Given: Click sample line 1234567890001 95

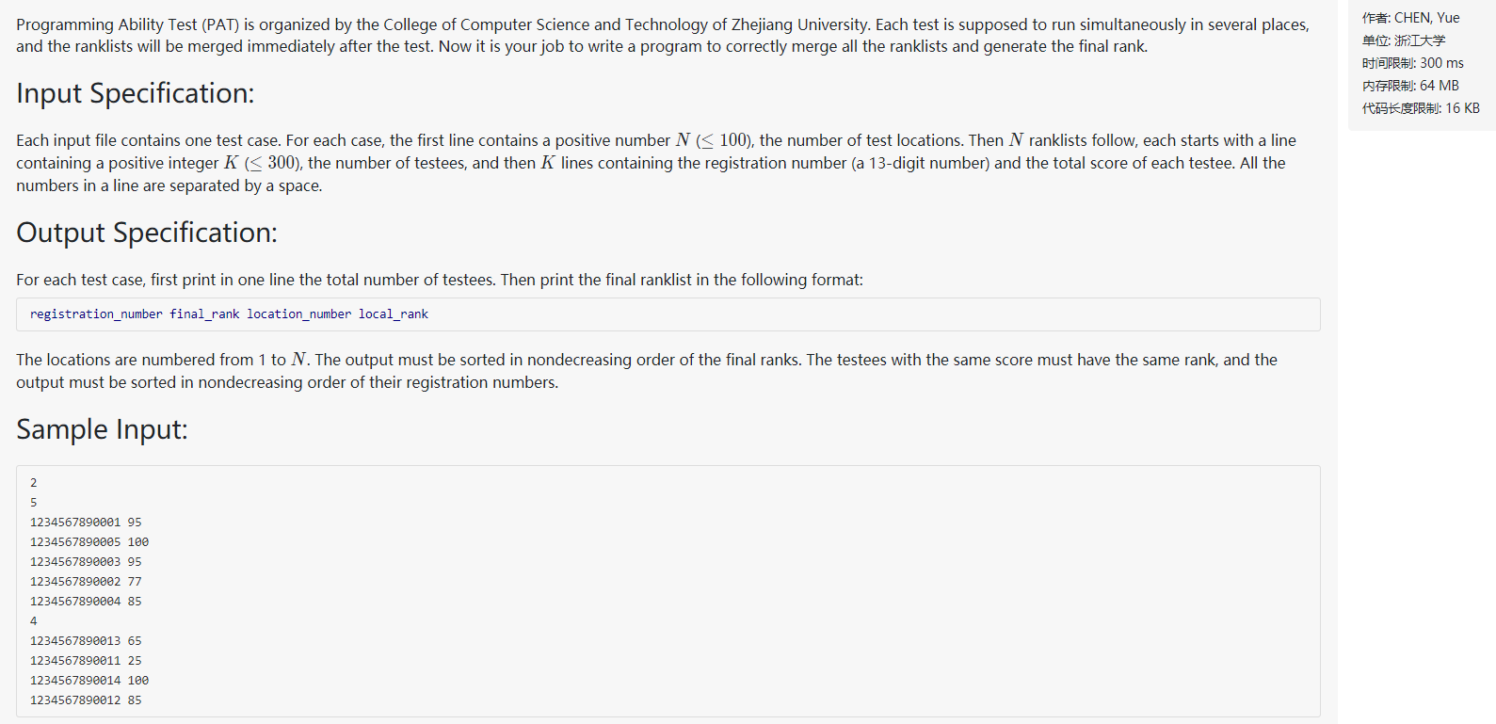Looking at the screenshot, I should click(x=86, y=523).
